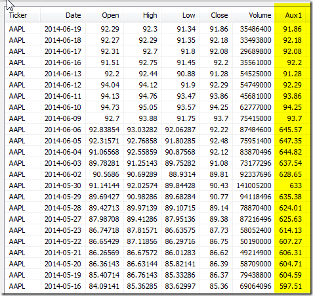Click Volume value 69064096
Image resolution: width=313 pixels, height=296 pixels.
coord(255,286)
